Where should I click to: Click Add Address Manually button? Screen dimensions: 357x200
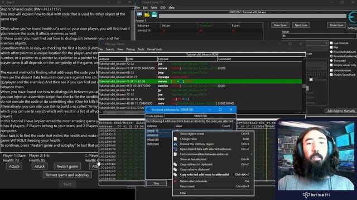[x=341, y=111]
